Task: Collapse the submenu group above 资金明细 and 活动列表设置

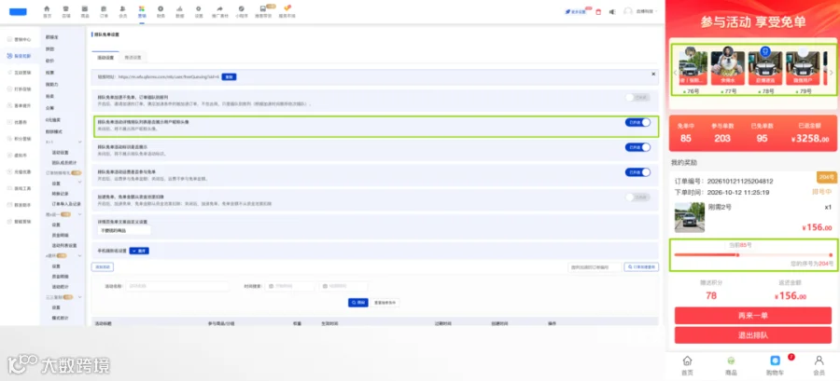Action: (80, 214)
